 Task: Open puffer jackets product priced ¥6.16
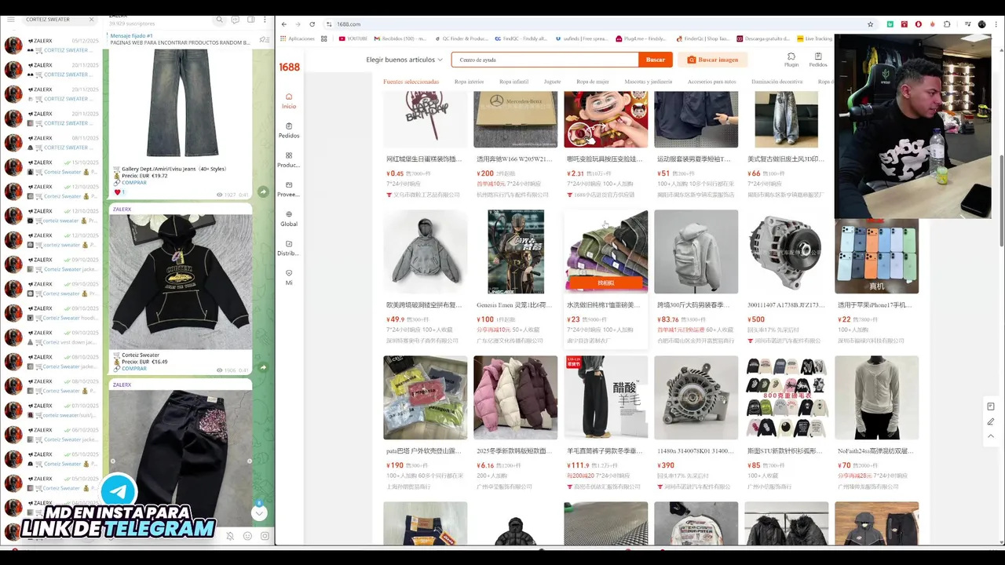[x=515, y=423]
